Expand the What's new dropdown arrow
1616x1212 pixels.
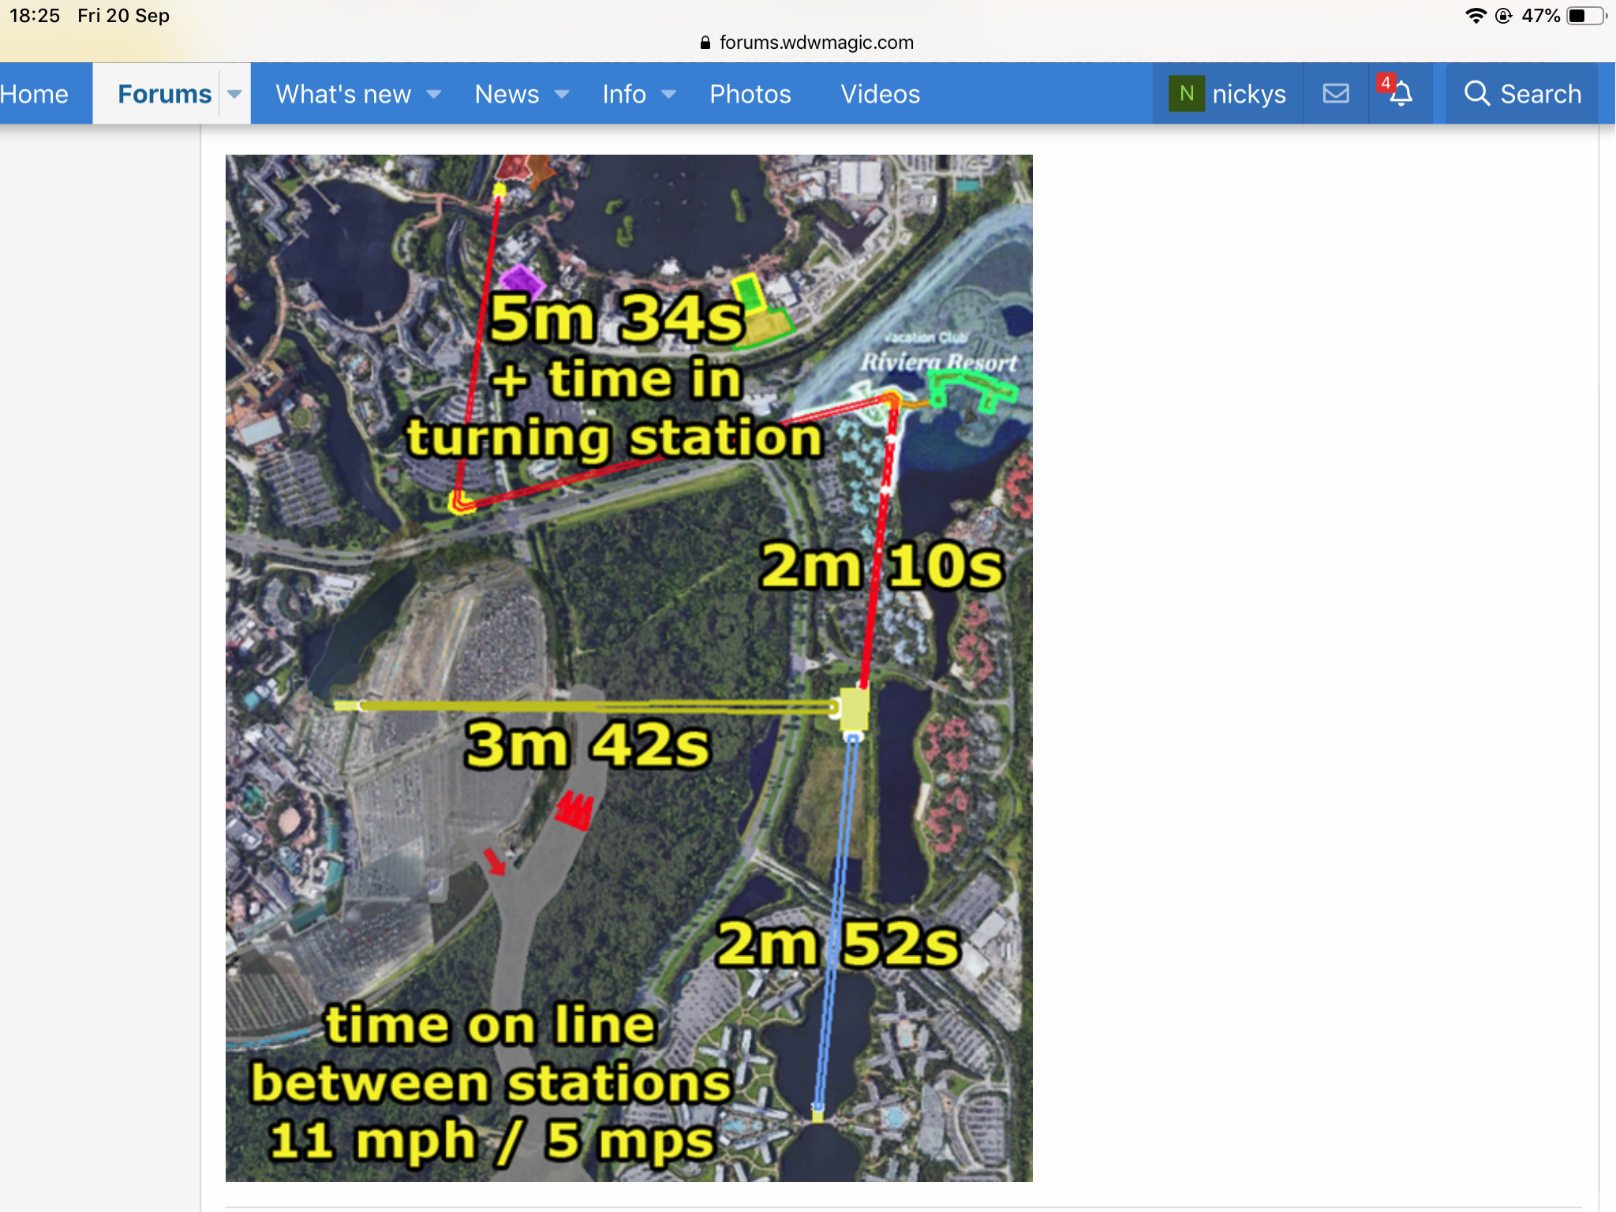point(434,94)
